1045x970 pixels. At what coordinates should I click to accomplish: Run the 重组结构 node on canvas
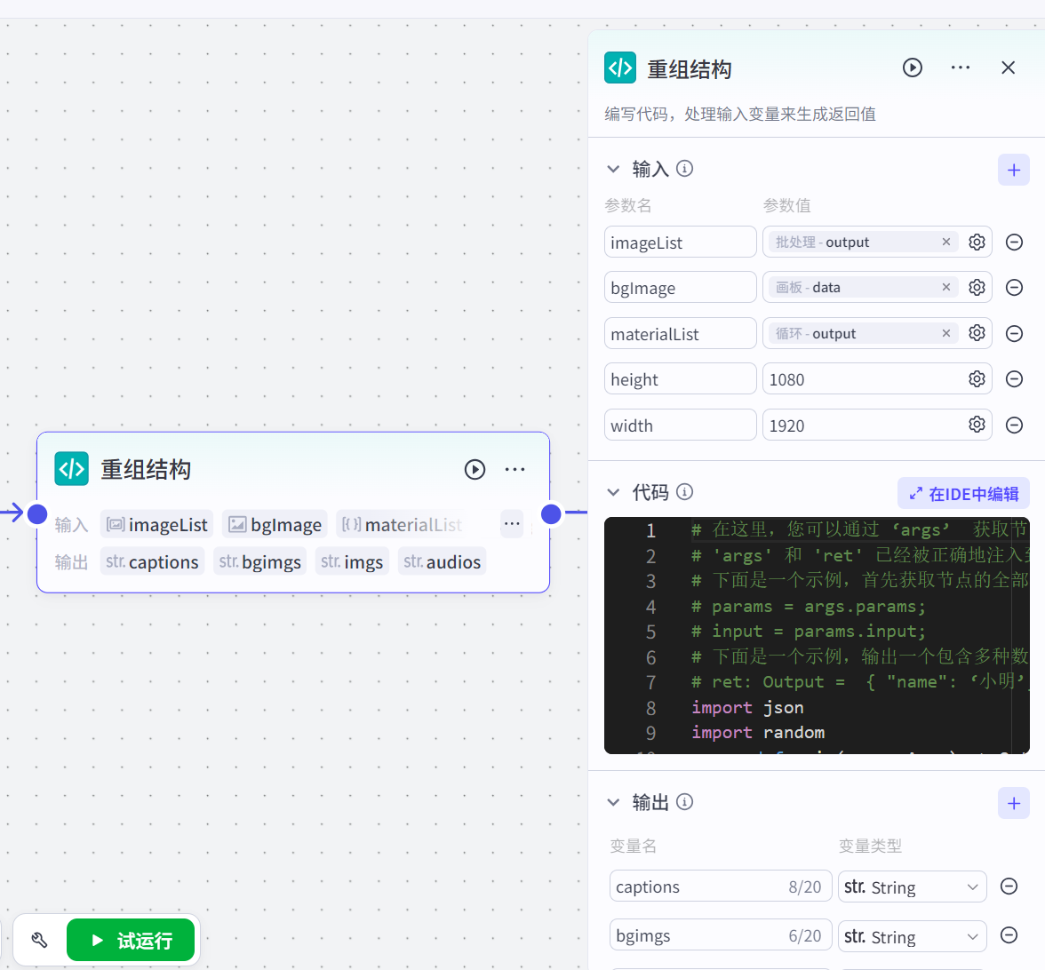pos(475,469)
